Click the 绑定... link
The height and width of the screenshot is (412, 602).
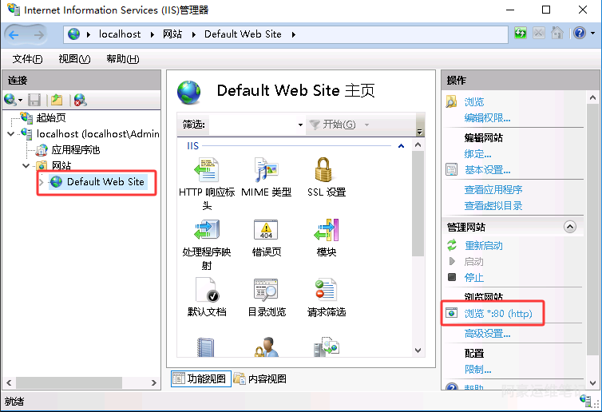point(477,154)
